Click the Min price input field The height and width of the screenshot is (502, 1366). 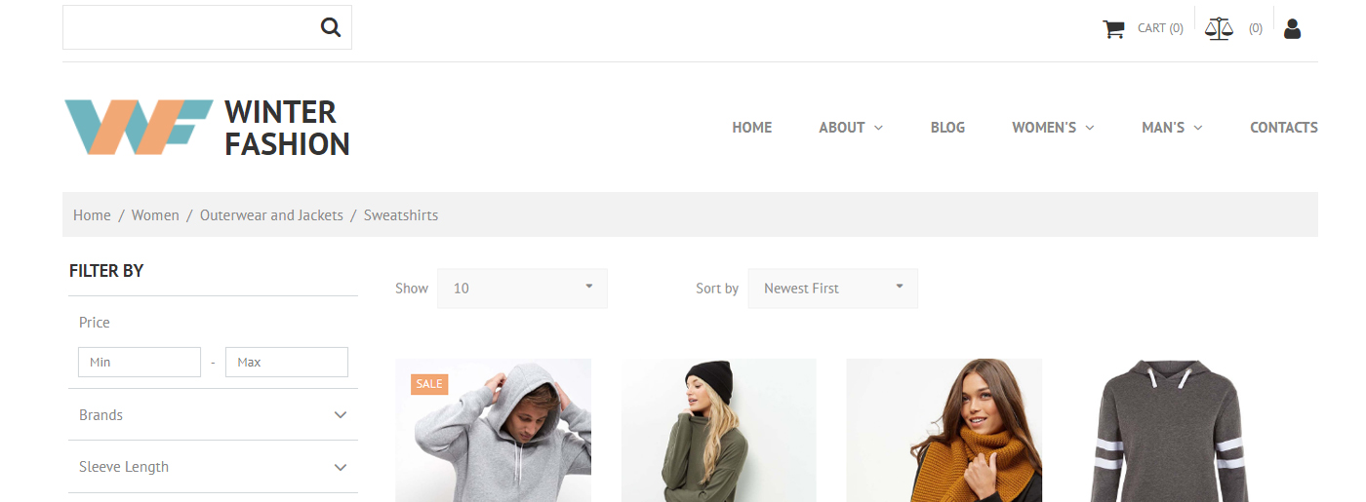tap(140, 363)
